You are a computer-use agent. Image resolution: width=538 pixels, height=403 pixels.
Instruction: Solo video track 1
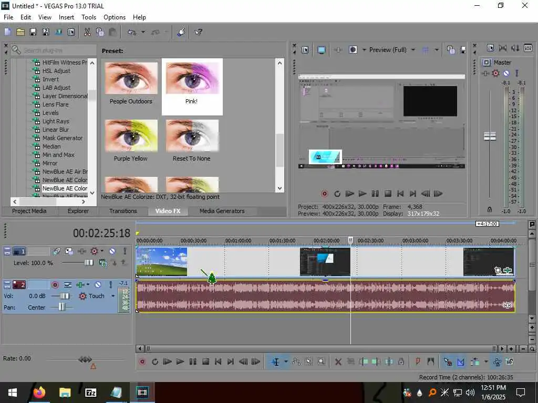point(125,251)
